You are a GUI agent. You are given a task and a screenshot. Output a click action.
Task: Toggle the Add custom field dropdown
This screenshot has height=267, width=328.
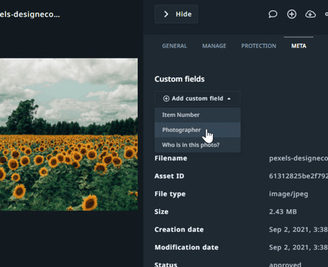[198, 98]
